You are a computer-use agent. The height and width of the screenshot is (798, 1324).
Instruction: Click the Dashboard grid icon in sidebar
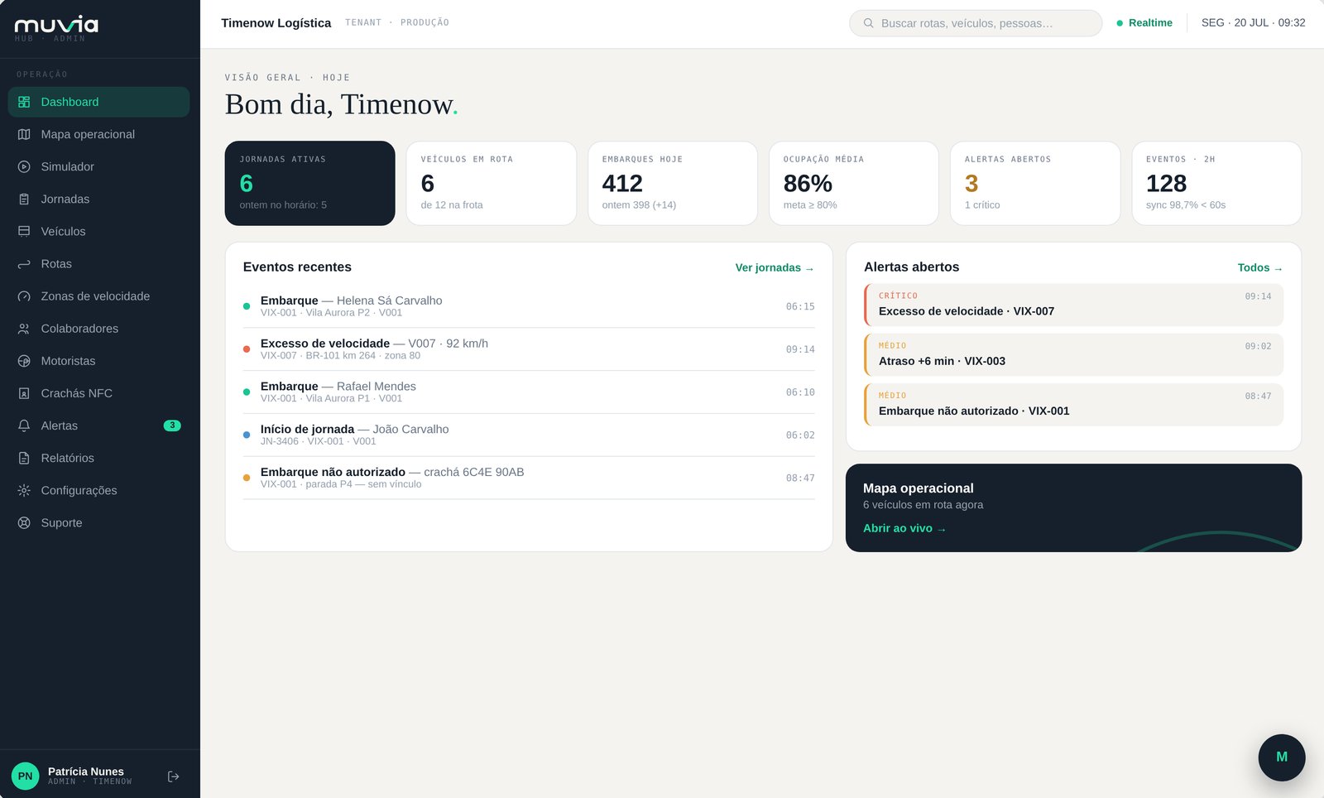[24, 102]
